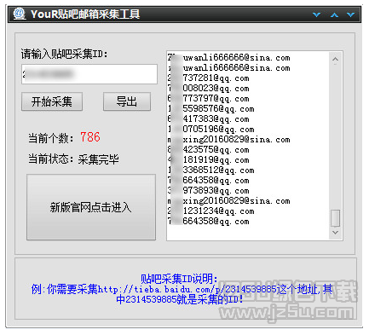Select the 973893@qq.com row

point(208,191)
